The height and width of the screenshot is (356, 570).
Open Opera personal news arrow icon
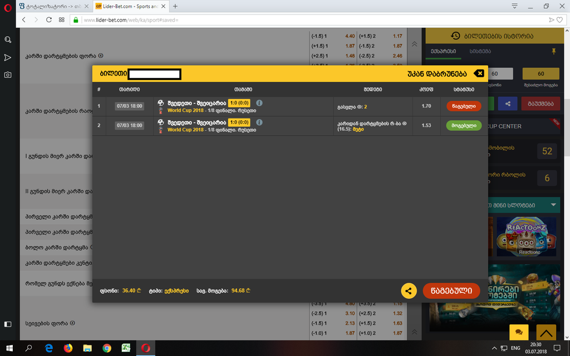(x=8, y=57)
